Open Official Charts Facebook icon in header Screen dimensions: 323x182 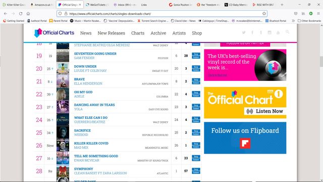tap(252, 32)
